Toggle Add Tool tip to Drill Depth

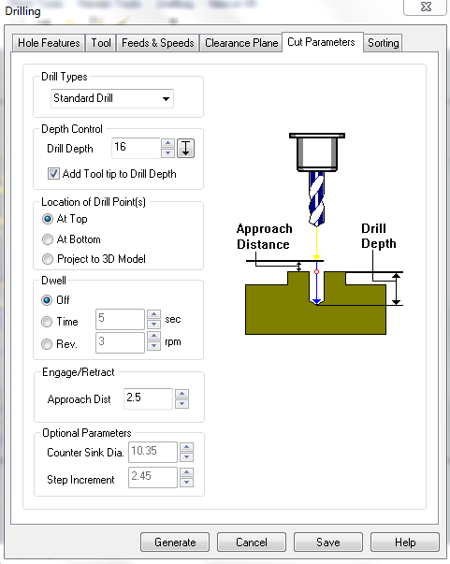coord(53,174)
